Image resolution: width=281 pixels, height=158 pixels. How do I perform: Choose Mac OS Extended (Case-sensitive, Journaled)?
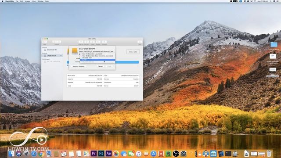coord(97,56)
